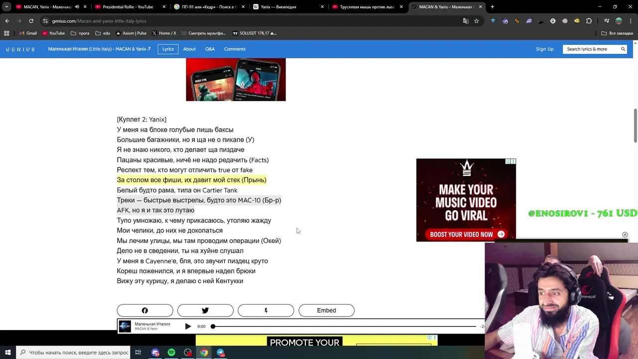Open the Gmail bookmark
The width and height of the screenshot is (638, 359).
[x=28, y=33]
